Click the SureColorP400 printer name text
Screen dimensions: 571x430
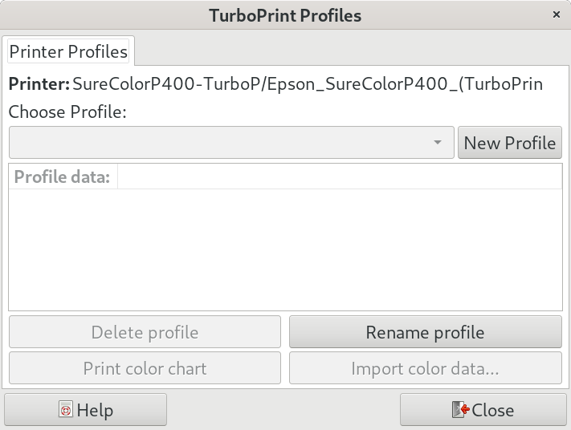pyautogui.click(x=307, y=83)
